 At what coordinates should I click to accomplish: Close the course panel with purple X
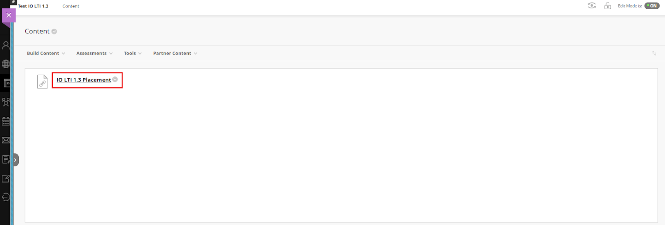(9, 15)
